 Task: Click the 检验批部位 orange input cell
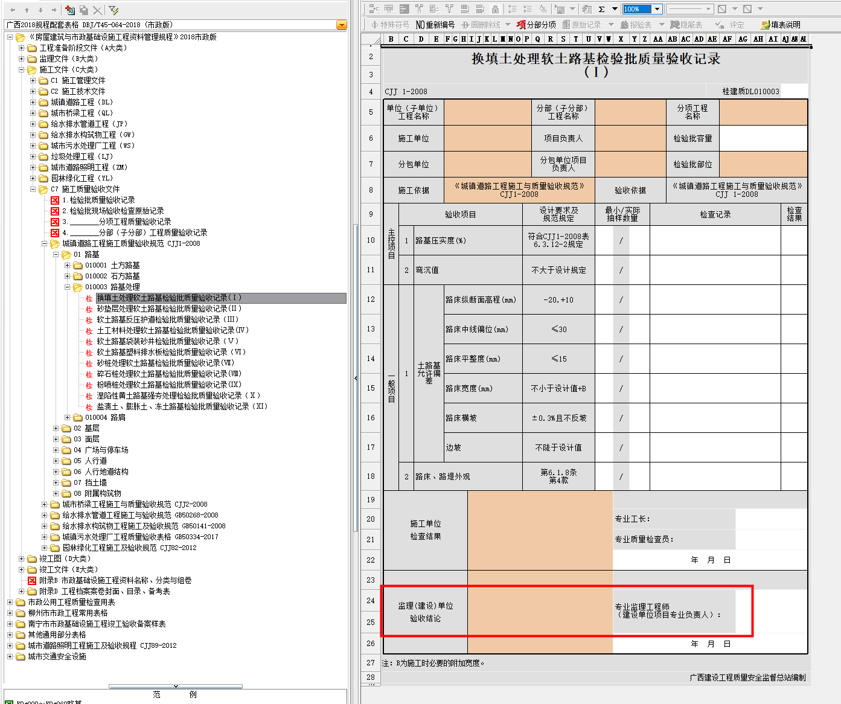tap(763, 164)
